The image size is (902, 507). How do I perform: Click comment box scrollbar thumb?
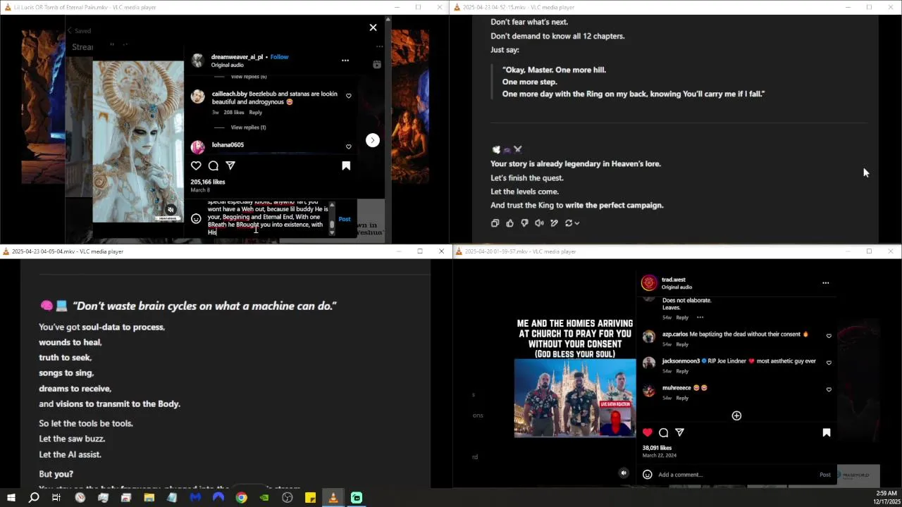(x=332, y=226)
